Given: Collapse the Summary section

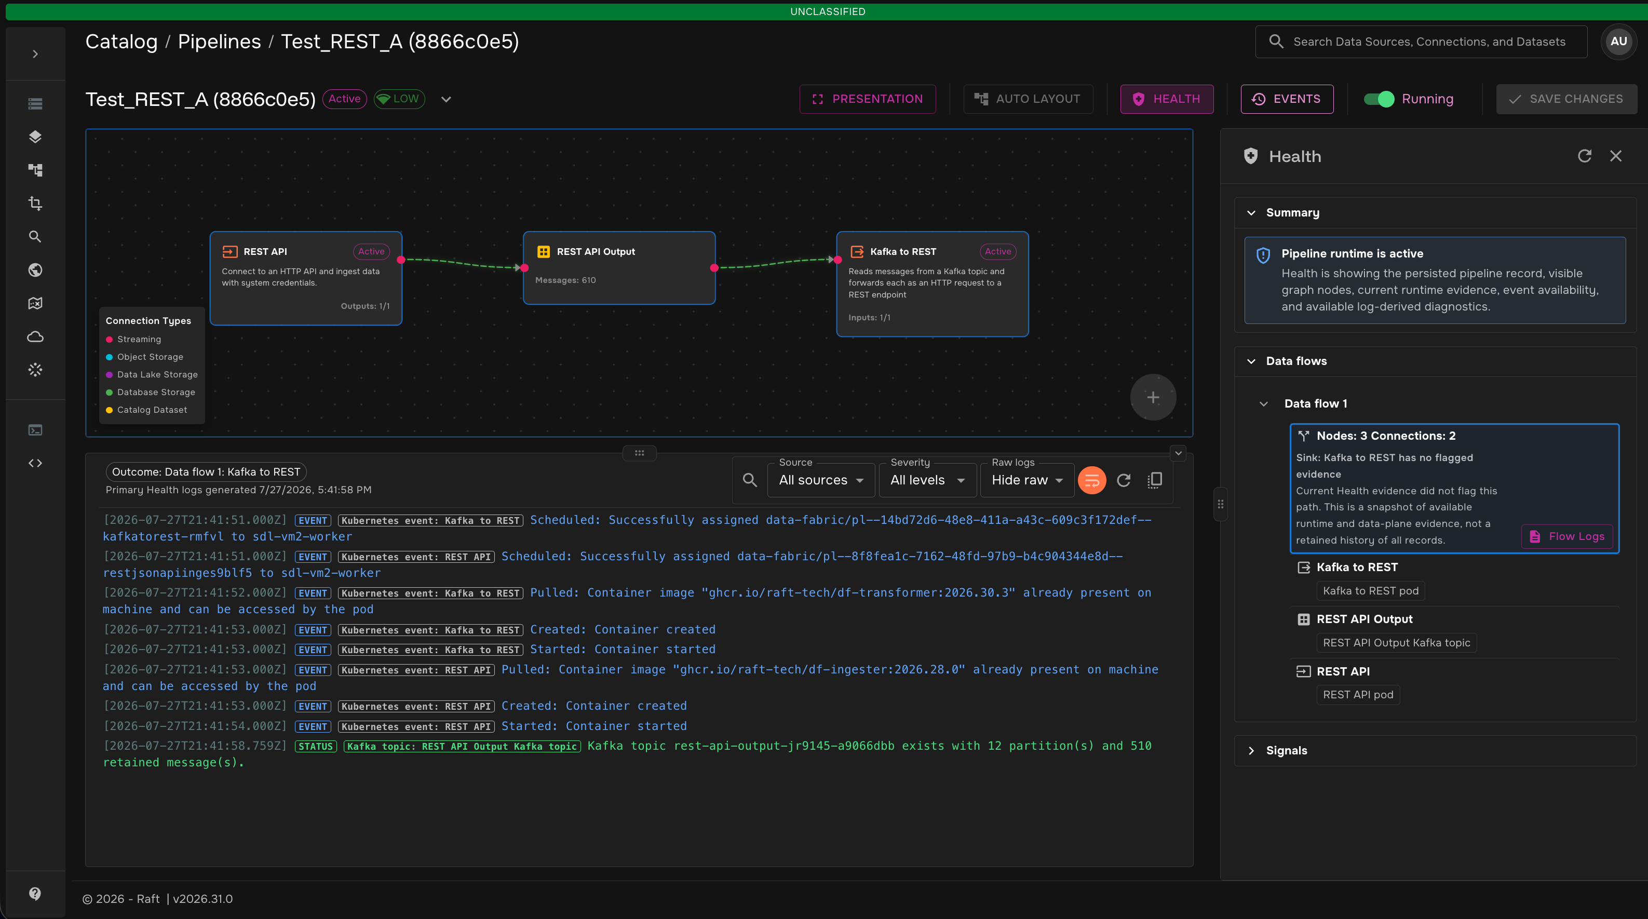Looking at the screenshot, I should (x=1251, y=213).
